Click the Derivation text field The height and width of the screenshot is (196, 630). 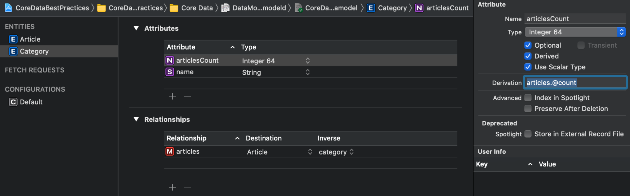[x=575, y=83]
